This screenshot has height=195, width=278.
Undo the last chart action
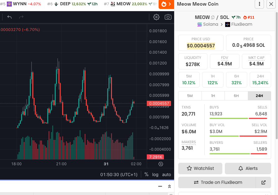(x=9, y=17)
